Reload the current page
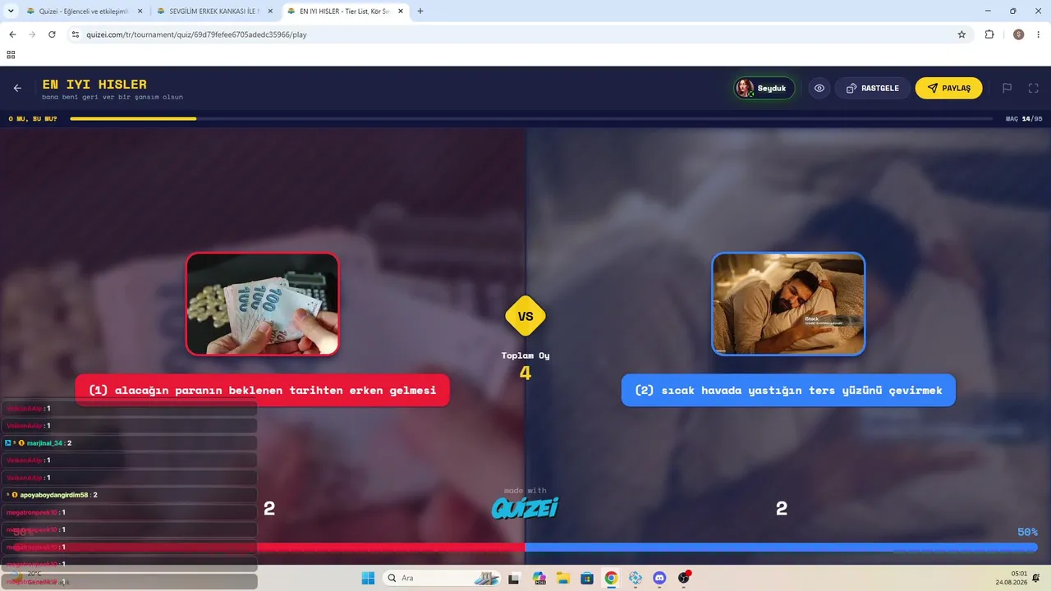The width and height of the screenshot is (1051, 591). click(x=52, y=34)
